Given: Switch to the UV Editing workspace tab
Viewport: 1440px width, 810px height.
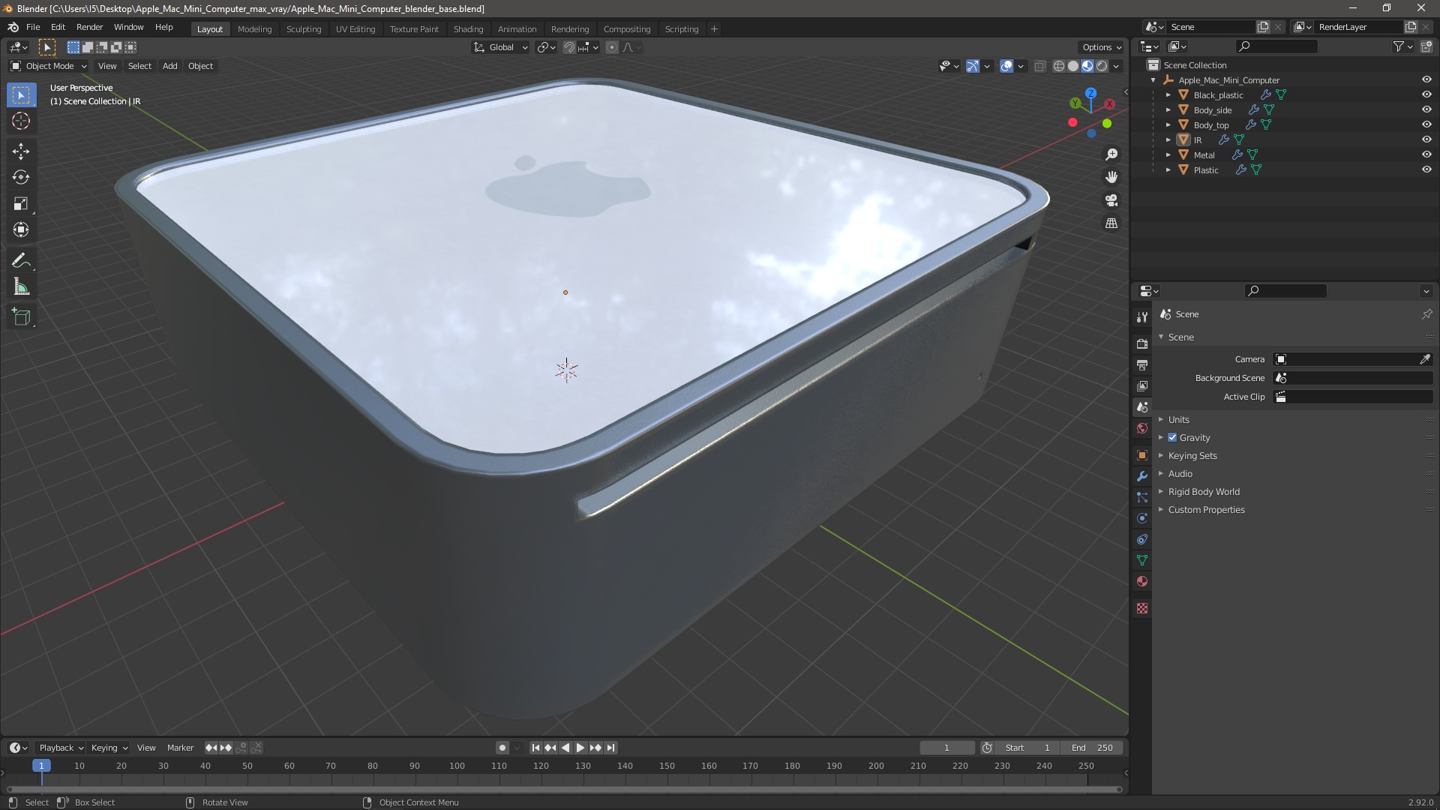Looking at the screenshot, I should tap(355, 28).
